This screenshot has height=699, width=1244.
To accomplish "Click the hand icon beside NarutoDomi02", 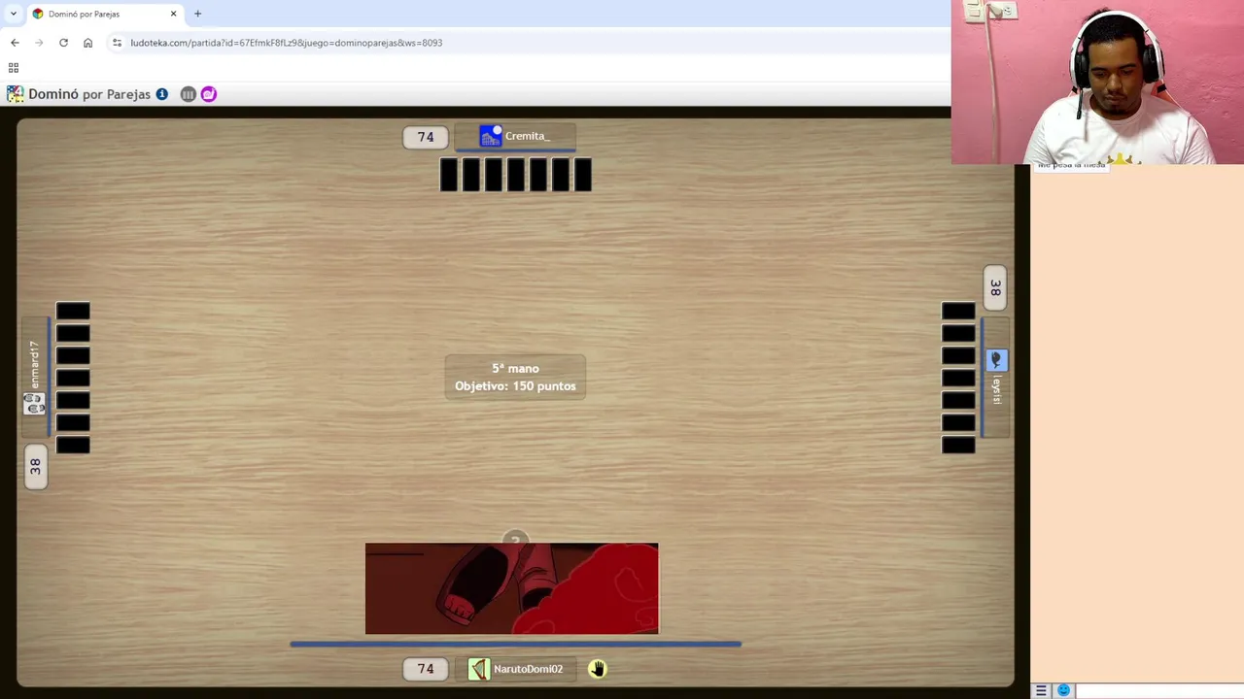I will pos(597,669).
